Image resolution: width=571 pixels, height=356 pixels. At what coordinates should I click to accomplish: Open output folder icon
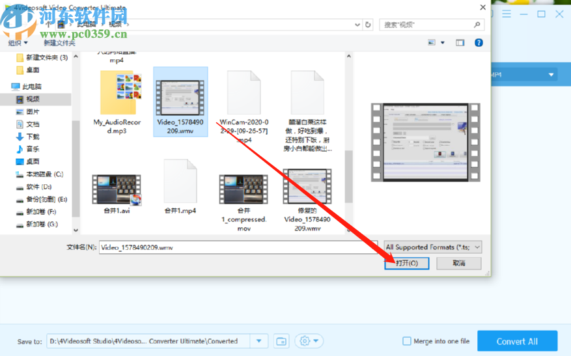coord(281,341)
